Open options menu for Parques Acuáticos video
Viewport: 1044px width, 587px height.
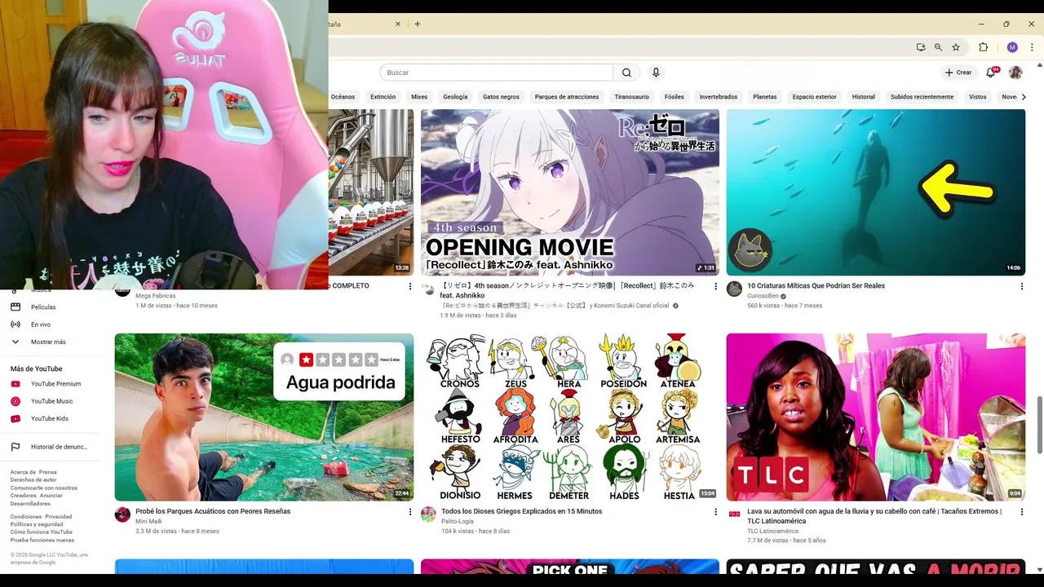point(410,512)
